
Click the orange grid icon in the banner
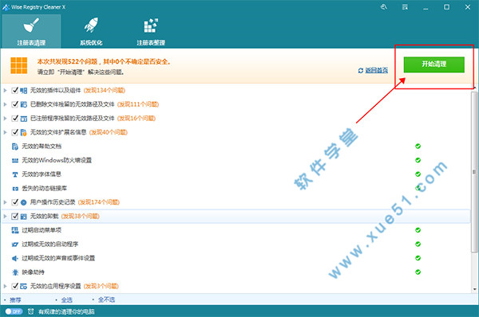pos(19,65)
